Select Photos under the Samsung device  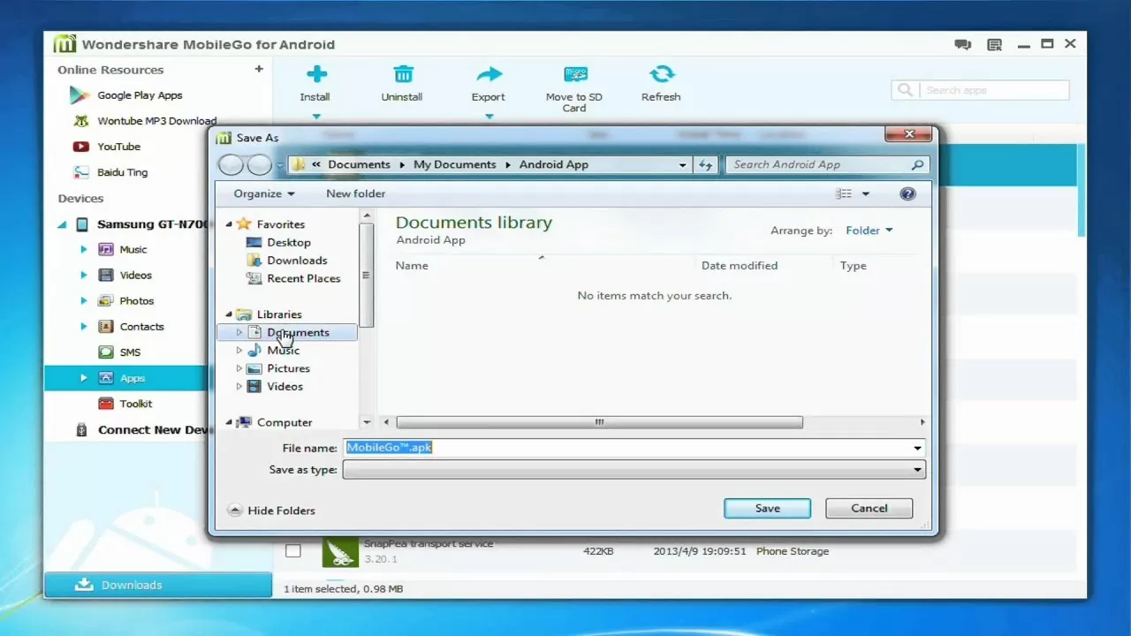tap(137, 301)
